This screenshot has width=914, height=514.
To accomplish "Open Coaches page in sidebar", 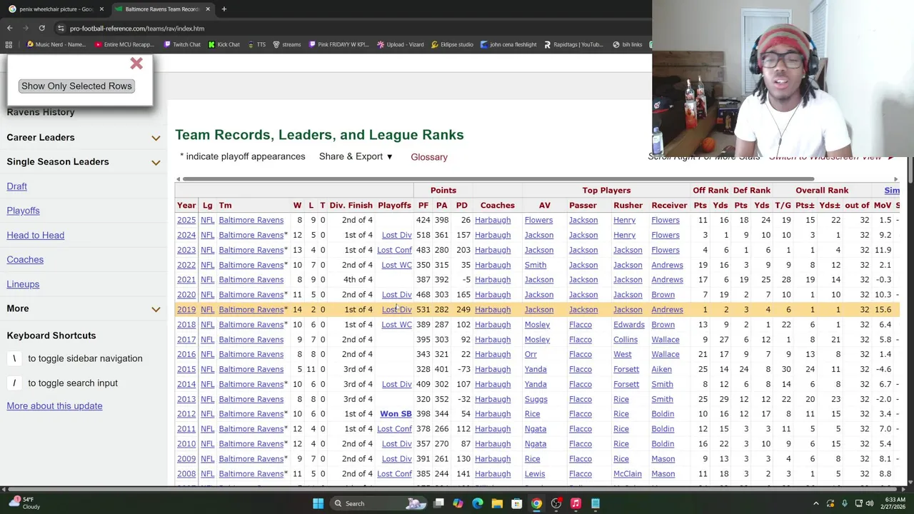I will tap(25, 259).
